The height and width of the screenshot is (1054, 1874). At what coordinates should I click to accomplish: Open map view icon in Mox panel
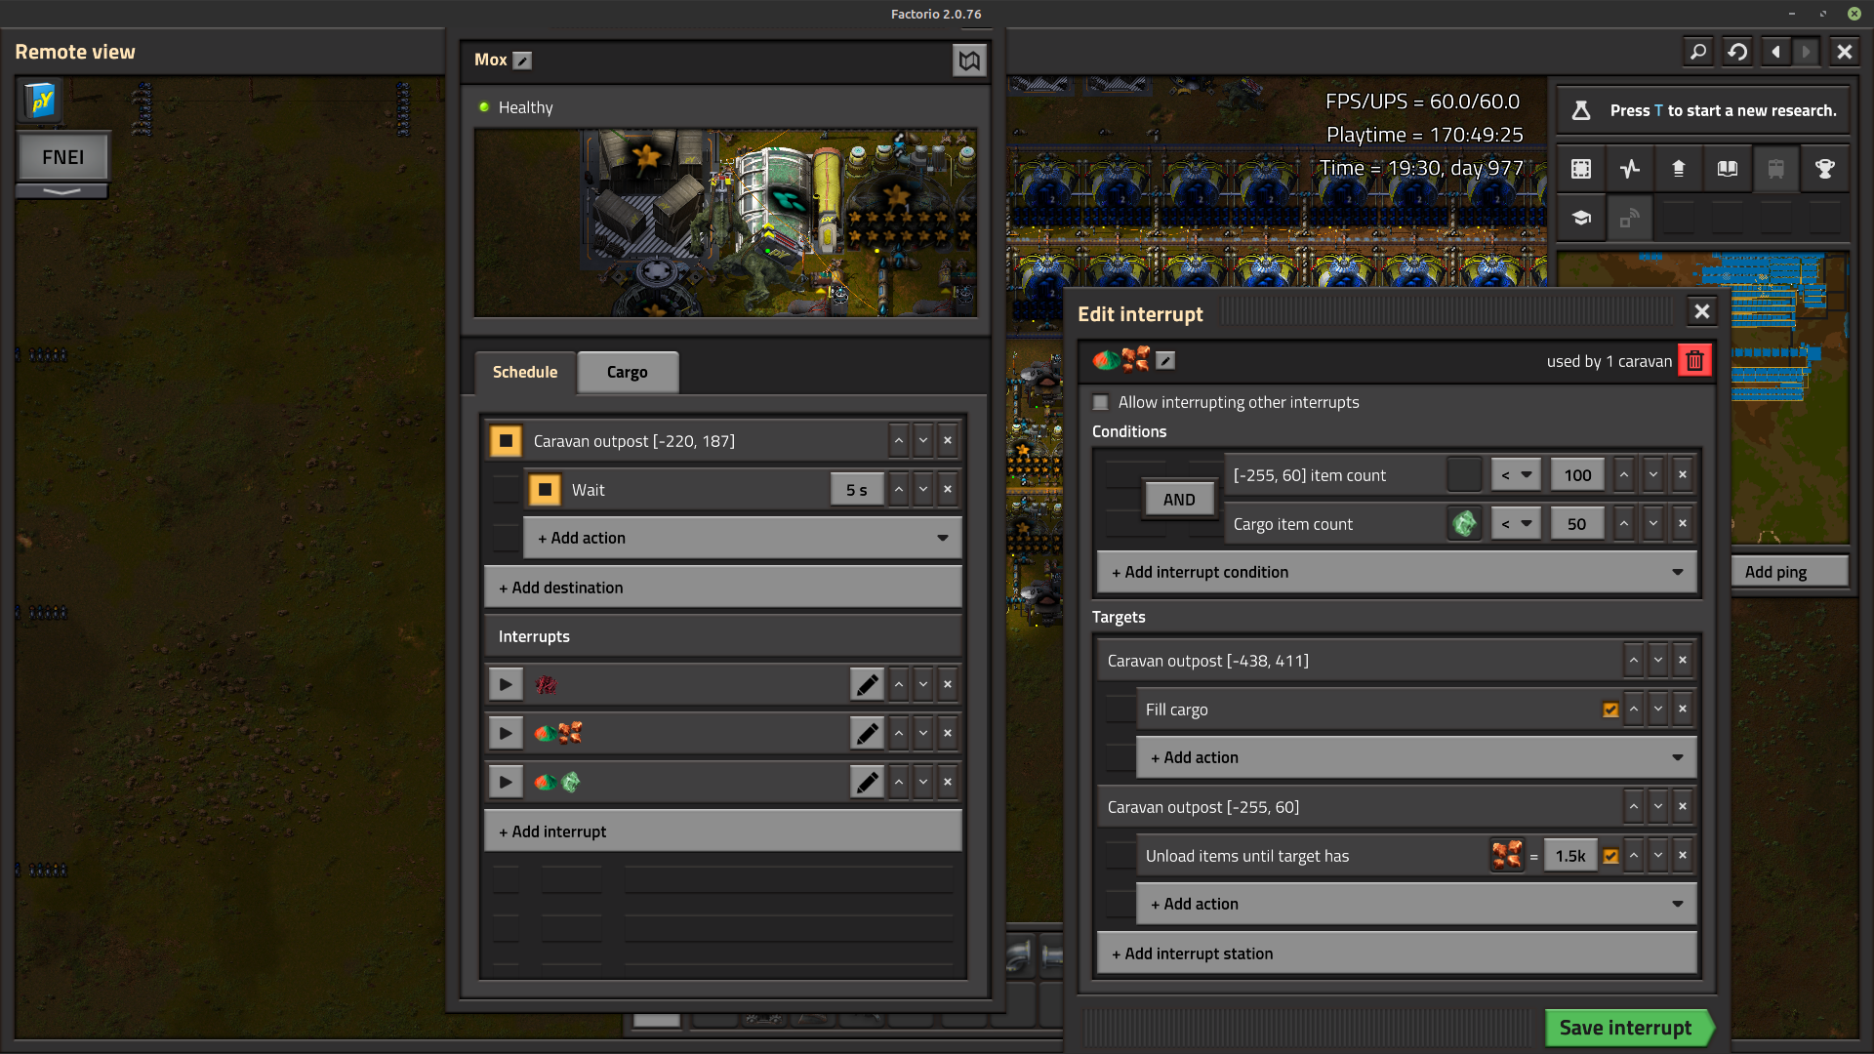pyautogui.click(x=968, y=61)
